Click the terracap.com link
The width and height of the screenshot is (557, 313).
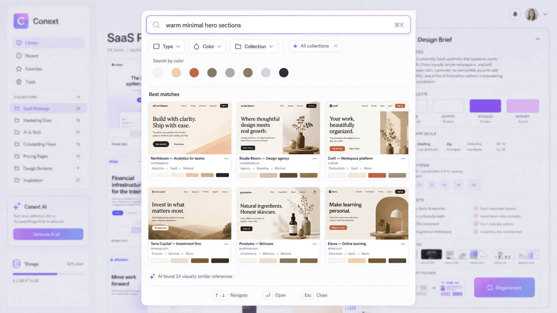[160, 248]
